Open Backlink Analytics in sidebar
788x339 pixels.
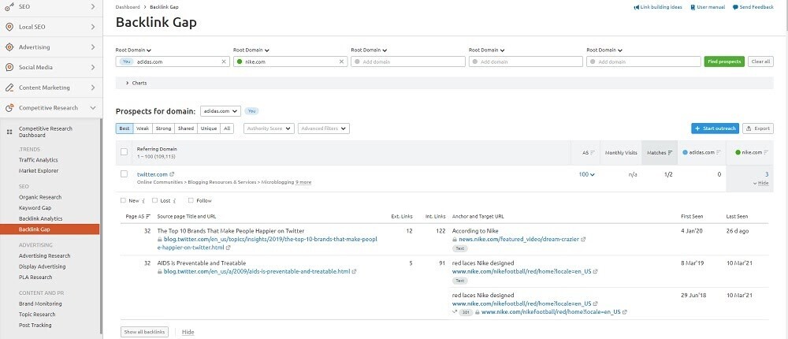click(x=41, y=219)
